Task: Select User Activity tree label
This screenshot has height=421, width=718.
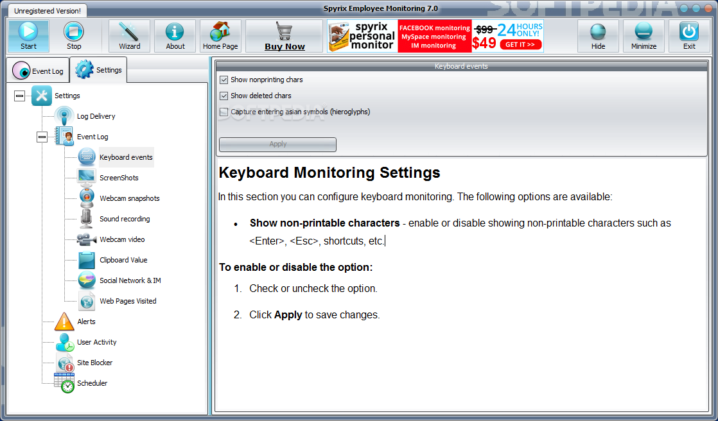Action: coord(96,342)
